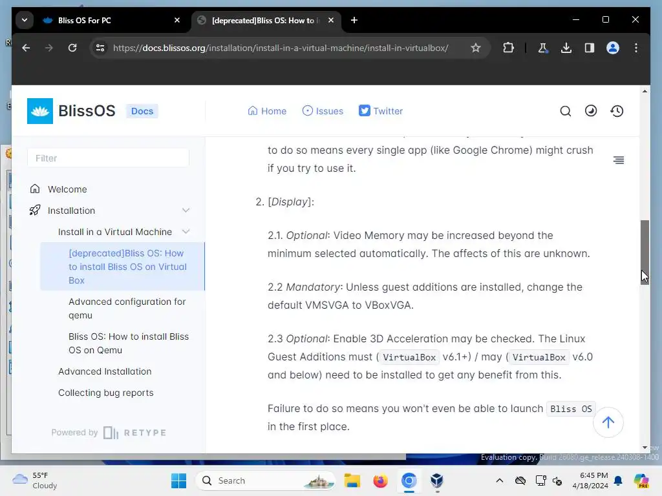
Task: Go back with browser back arrow
Action: point(26,48)
